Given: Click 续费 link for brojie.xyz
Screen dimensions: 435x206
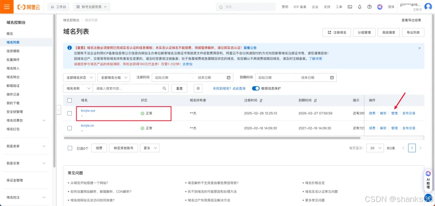Looking at the screenshot, I should (372, 113).
